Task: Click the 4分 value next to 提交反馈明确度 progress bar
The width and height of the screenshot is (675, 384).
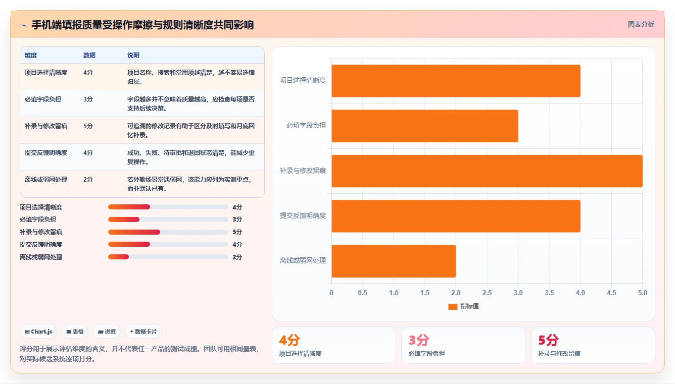Action: (237, 245)
